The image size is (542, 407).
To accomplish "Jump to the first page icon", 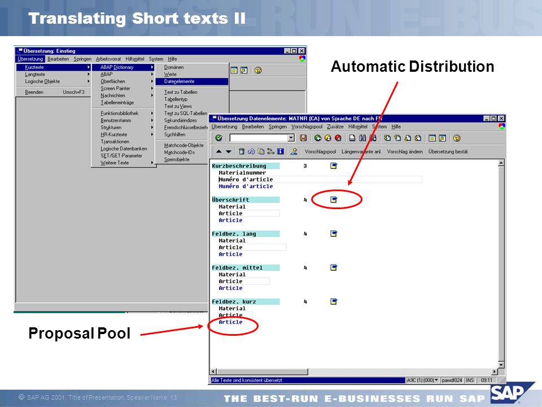I will 387,138.
